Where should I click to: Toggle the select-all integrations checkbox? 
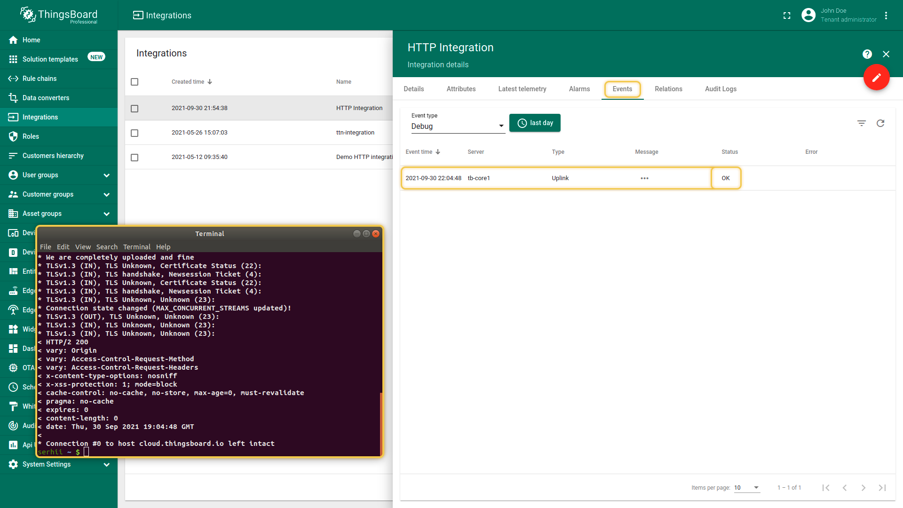(x=135, y=82)
